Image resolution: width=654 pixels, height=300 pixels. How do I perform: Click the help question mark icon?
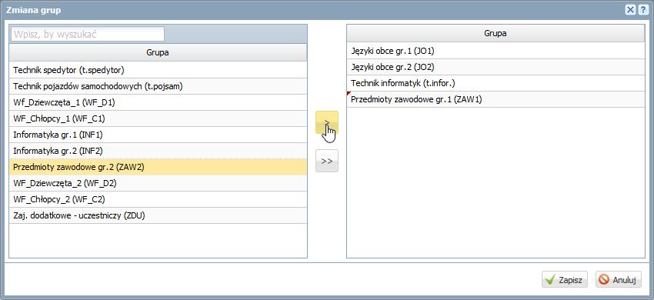(642, 10)
